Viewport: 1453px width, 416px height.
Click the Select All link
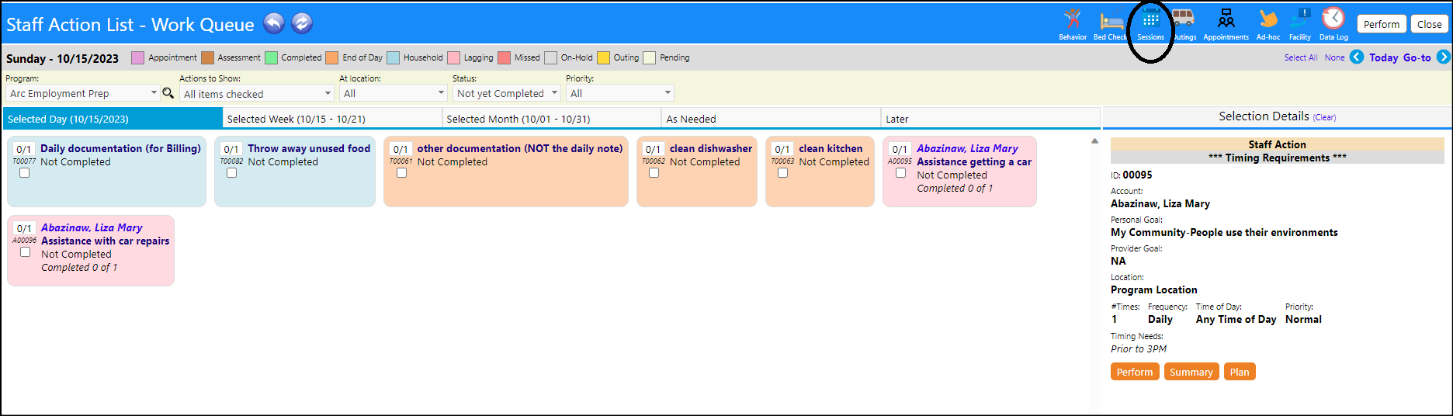click(x=1301, y=57)
